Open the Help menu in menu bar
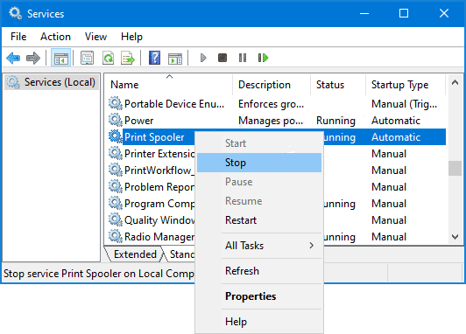Screen dimensions: 466x334 (x=131, y=37)
